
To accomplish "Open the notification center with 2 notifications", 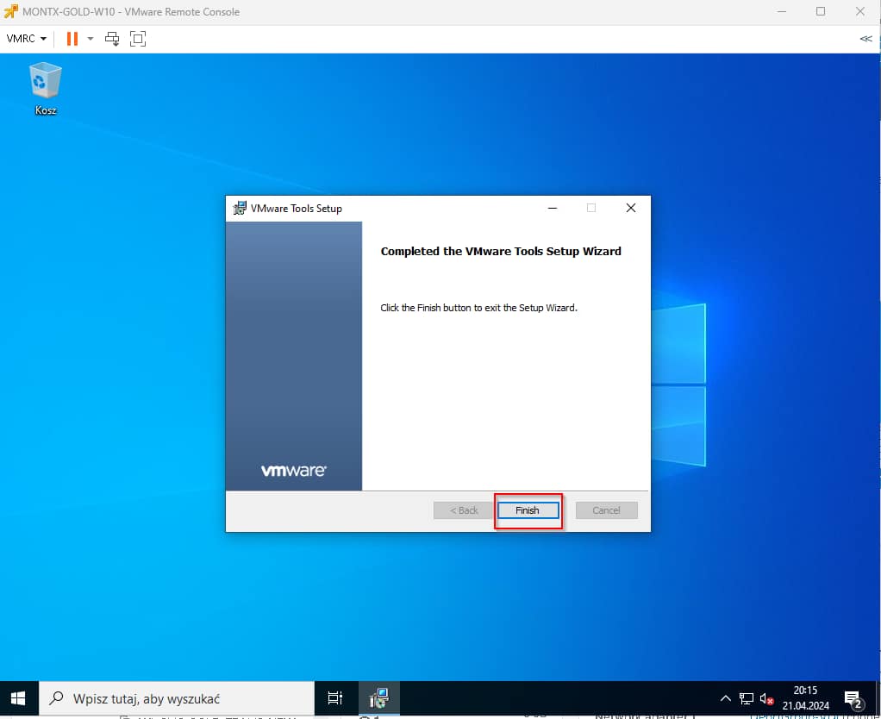I will point(853,698).
